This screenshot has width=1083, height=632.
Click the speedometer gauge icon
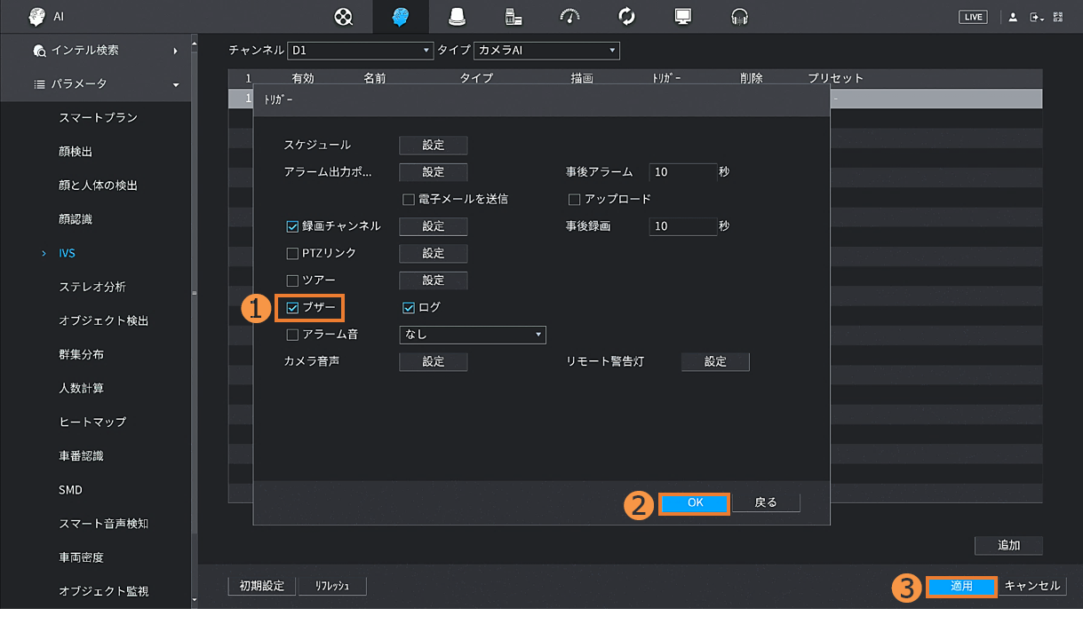coord(569,17)
